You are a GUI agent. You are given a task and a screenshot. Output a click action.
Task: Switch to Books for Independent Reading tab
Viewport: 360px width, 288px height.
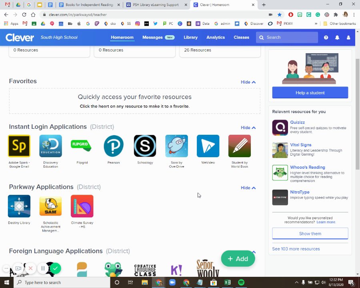pyautogui.click(x=90, y=4)
